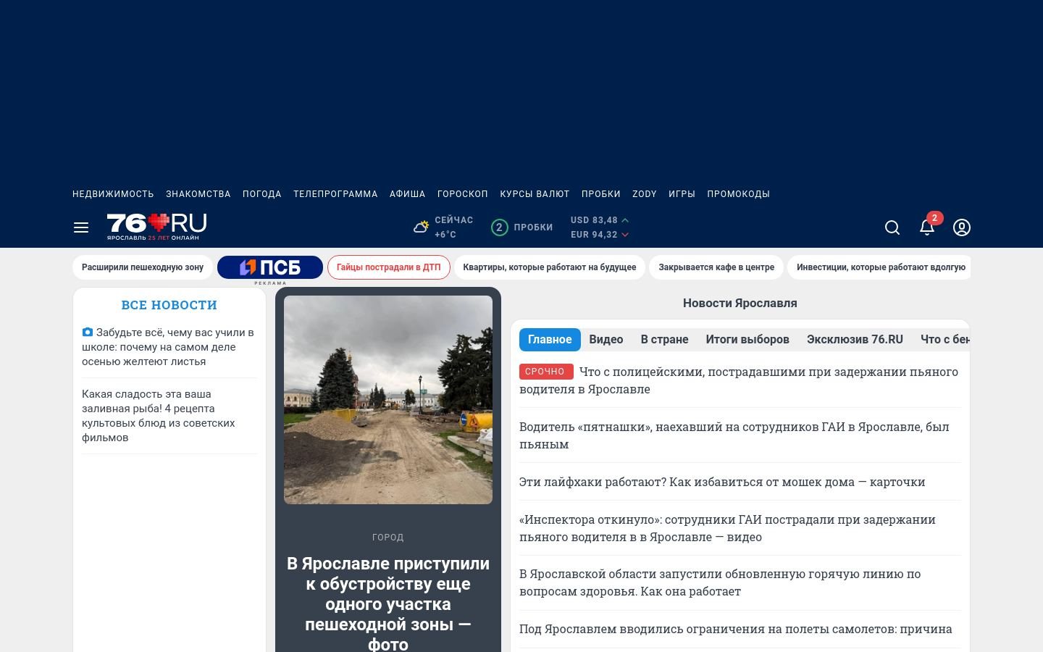Switch to the В стране tab

point(664,340)
